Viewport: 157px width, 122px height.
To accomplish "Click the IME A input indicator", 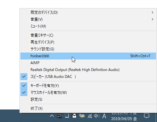I will pos(104,116).
